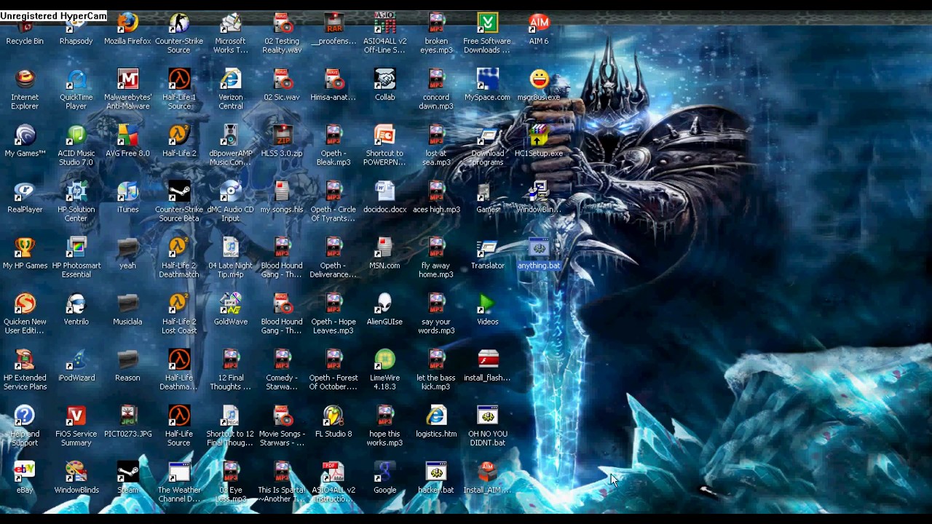Click the concord dawn.mp3 file
The width and height of the screenshot is (932, 524).
(x=436, y=89)
